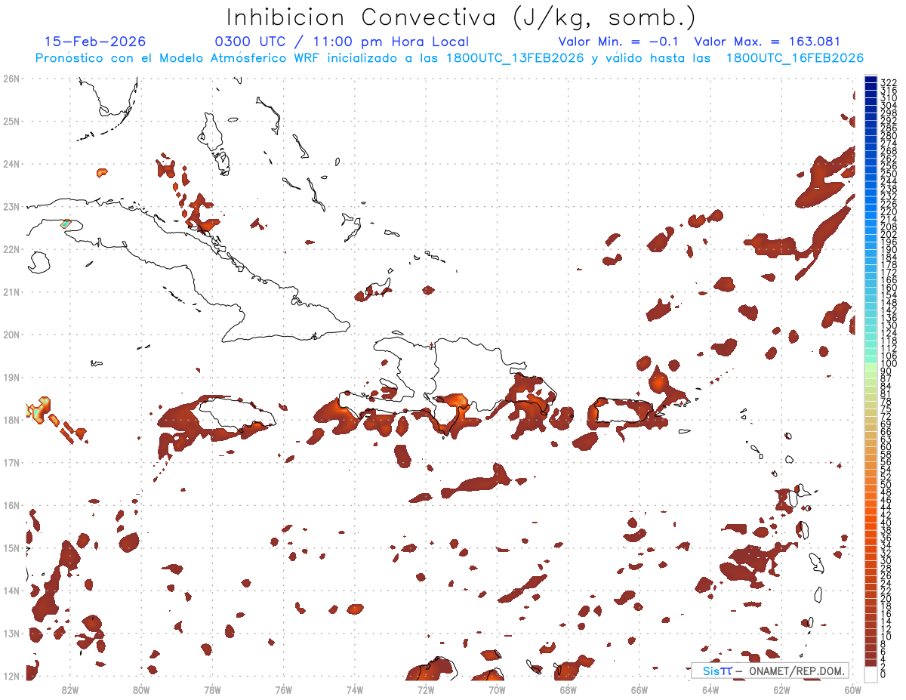
Task: Click the '76W' longitude label
Action: pos(284,689)
